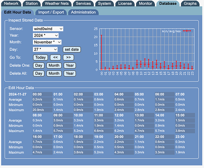This screenshot has width=204, height=168.
Task: Select the Edit Hour Data sub-tab
Action: [x=18, y=12]
